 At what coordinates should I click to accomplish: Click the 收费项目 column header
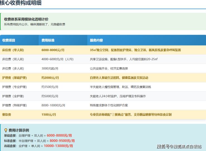(x=9, y=40)
